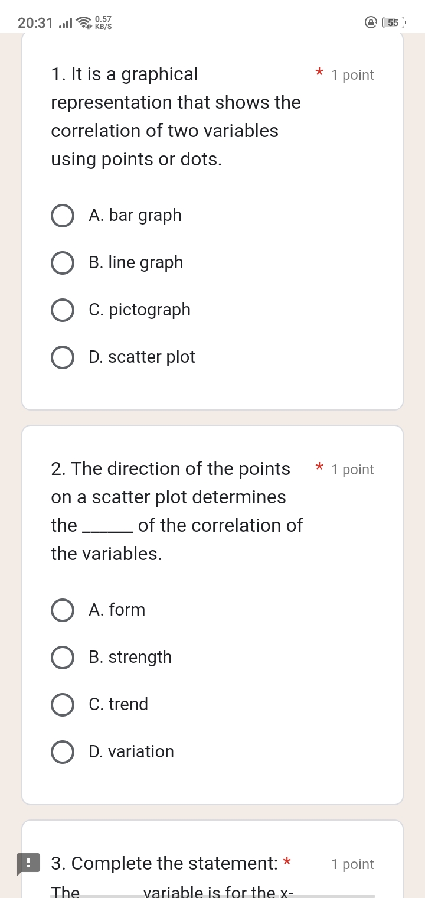Select the 'D. scatter plot' answer
Image resolution: width=425 pixels, height=898 pixels.
pyautogui.click(x=63, y=357)
